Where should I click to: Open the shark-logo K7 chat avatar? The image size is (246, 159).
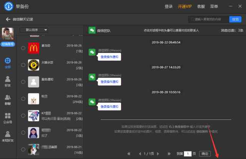click(33, 116)
